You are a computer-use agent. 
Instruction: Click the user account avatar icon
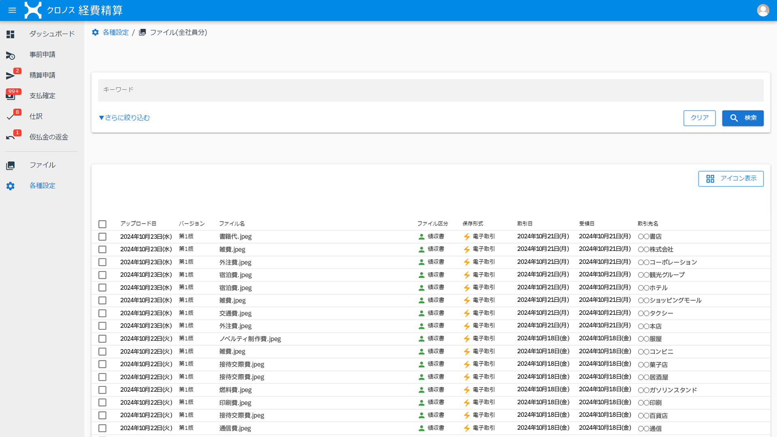(763, 11)
